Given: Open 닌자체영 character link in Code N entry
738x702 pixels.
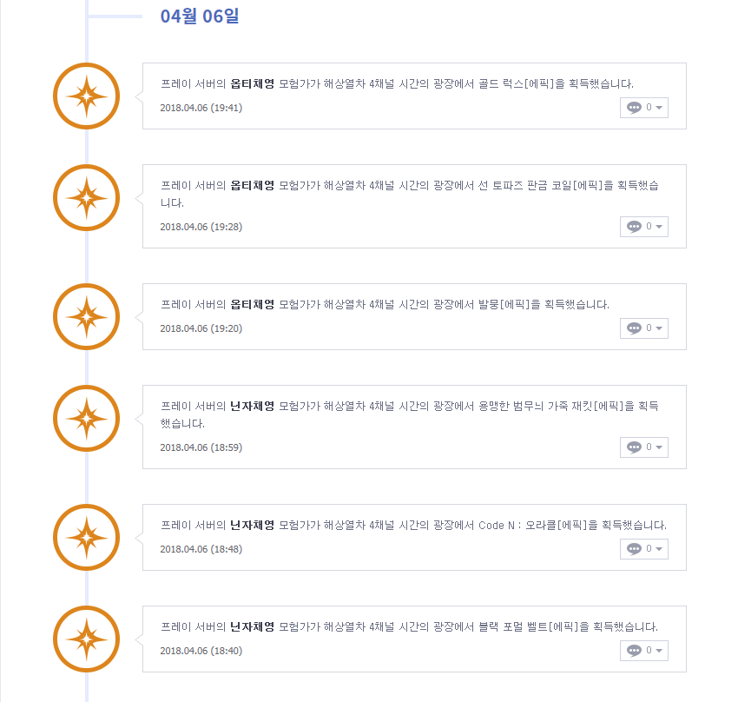Looking at the screenshot, I should (252, 526).
